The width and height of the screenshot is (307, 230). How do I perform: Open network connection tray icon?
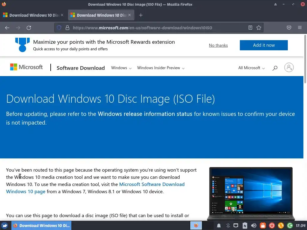[x=236, y=226]
